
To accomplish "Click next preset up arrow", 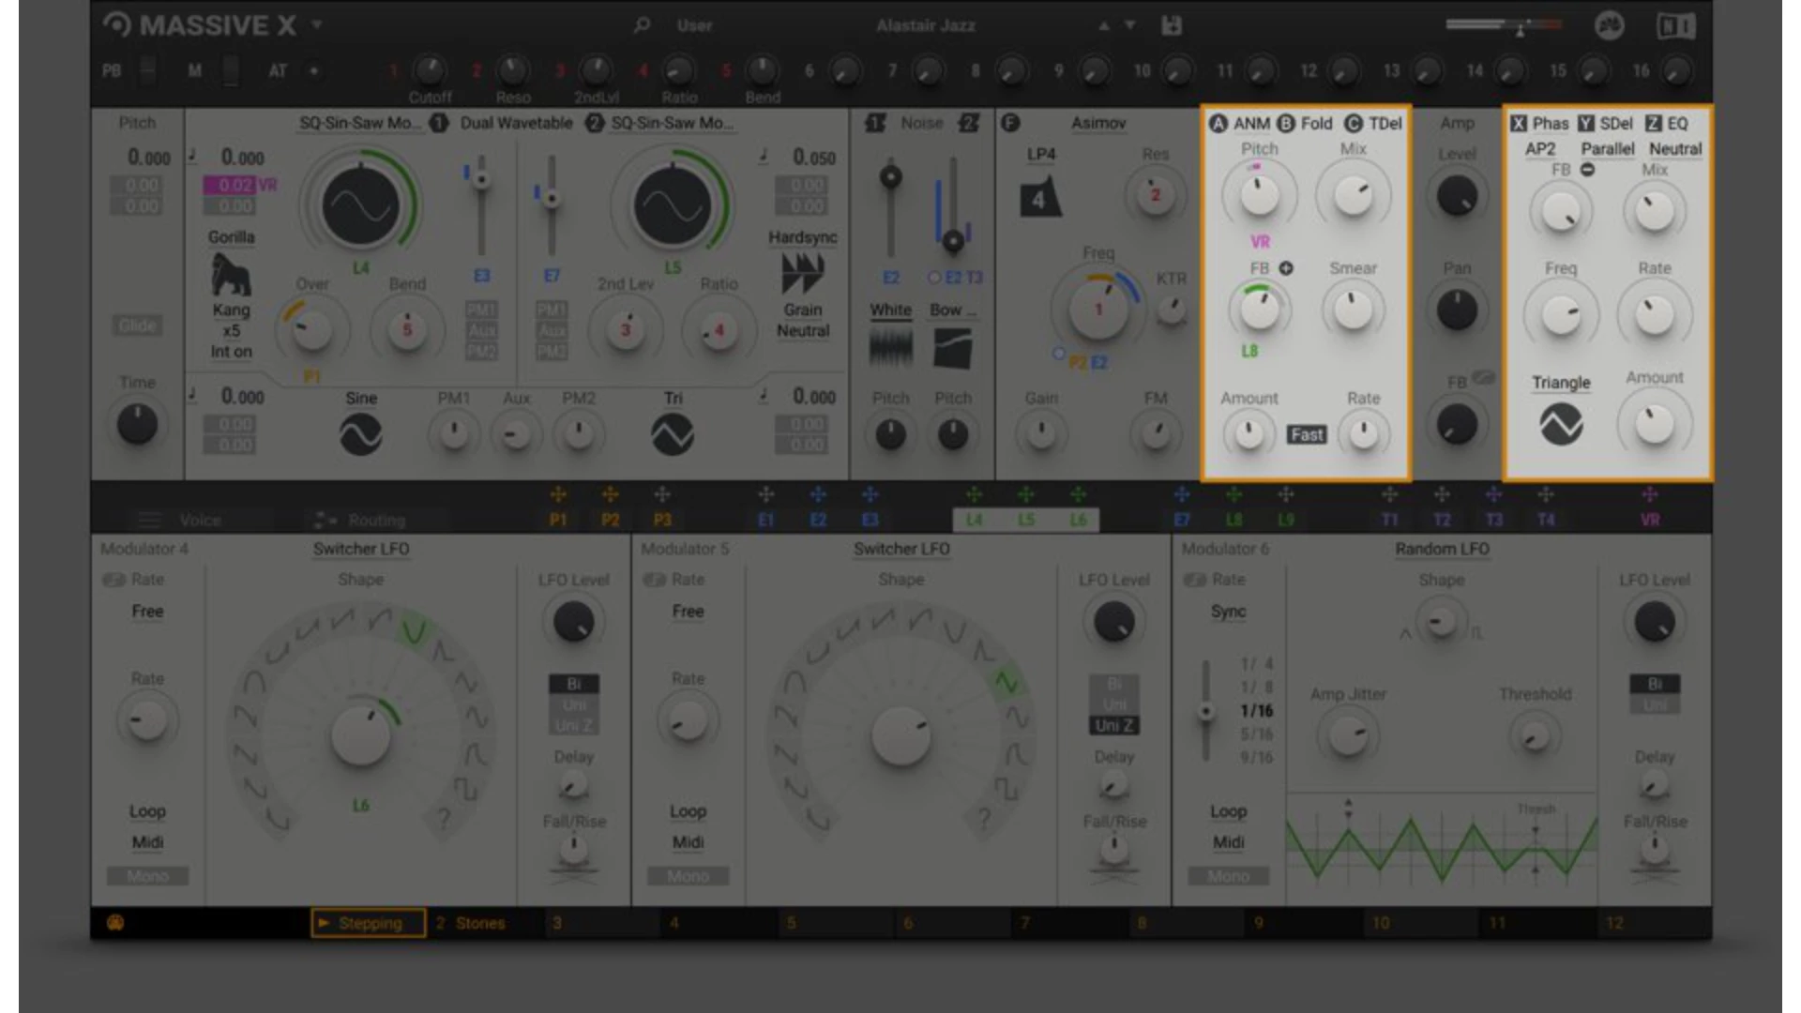I will click(x=1104, y=26).
